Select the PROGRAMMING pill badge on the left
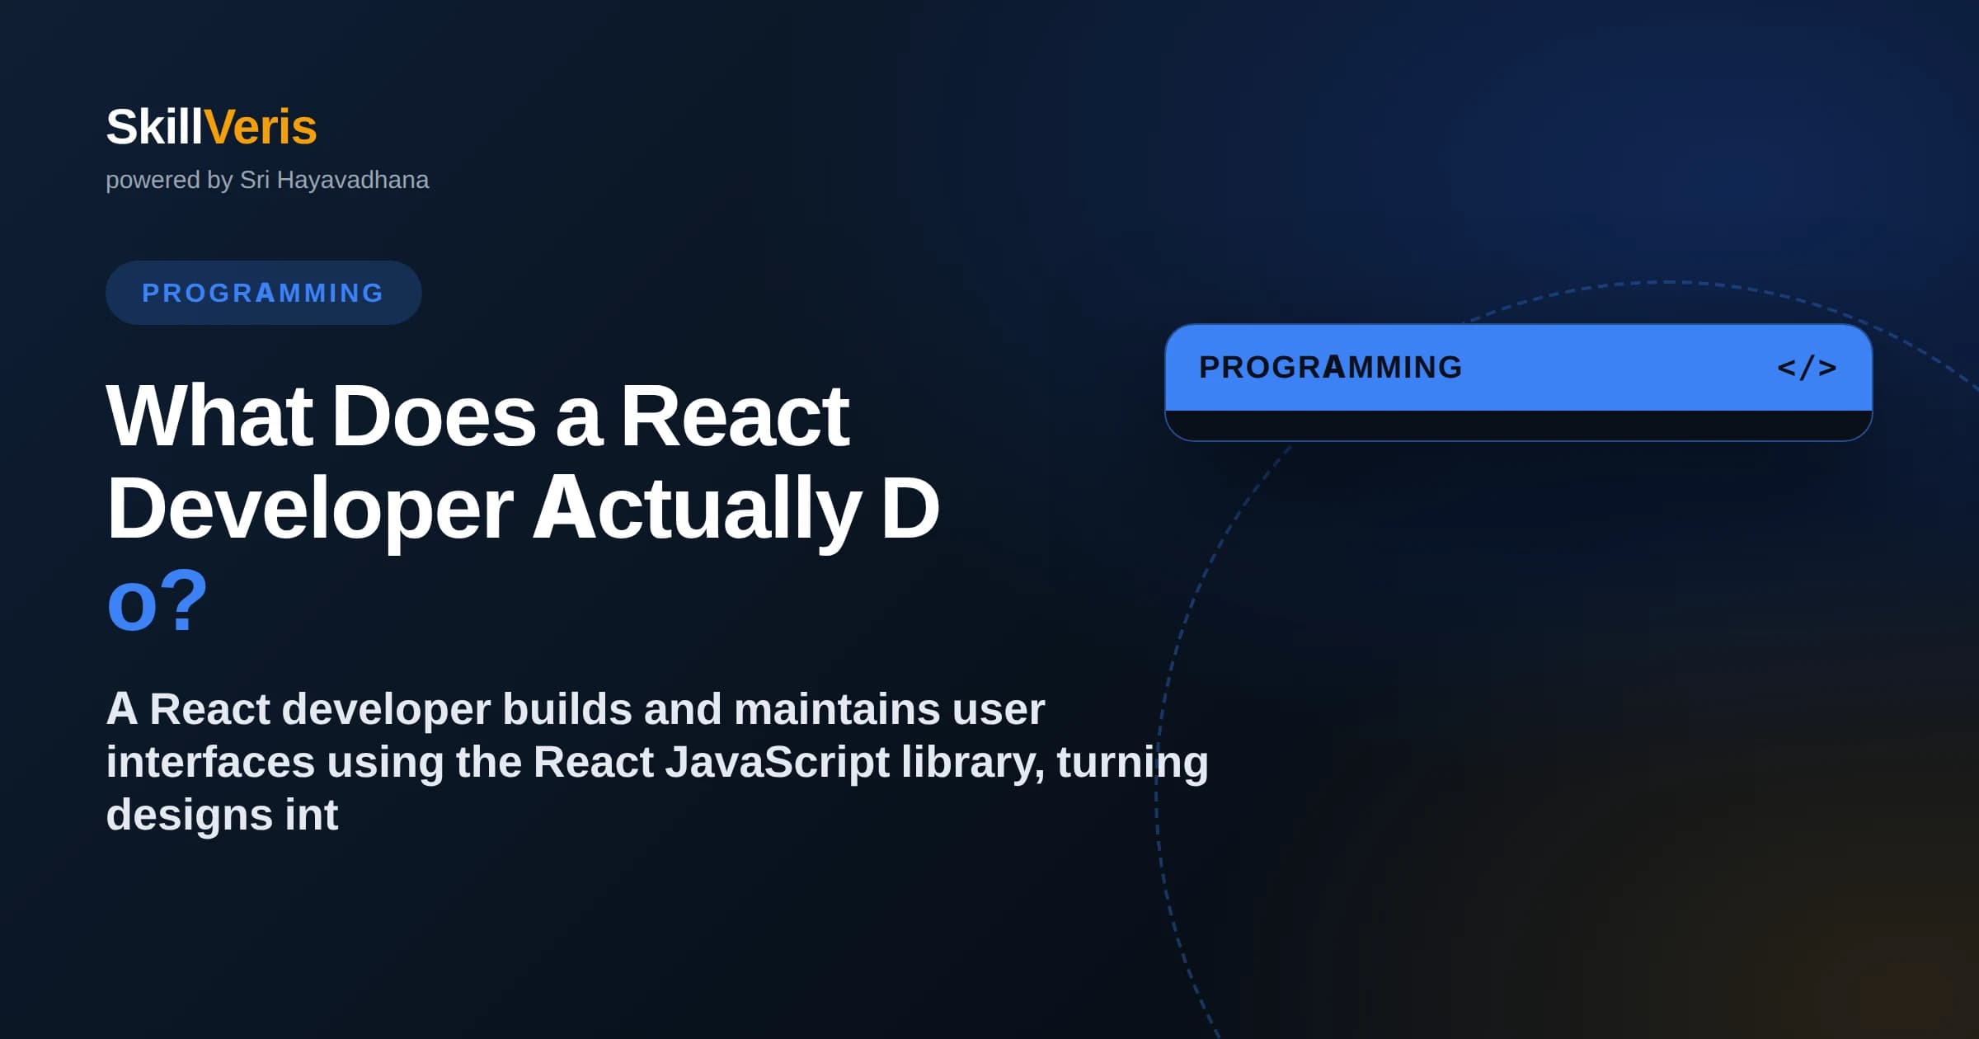Viewport: 1979px width, 1039px height. click(263, 293)
